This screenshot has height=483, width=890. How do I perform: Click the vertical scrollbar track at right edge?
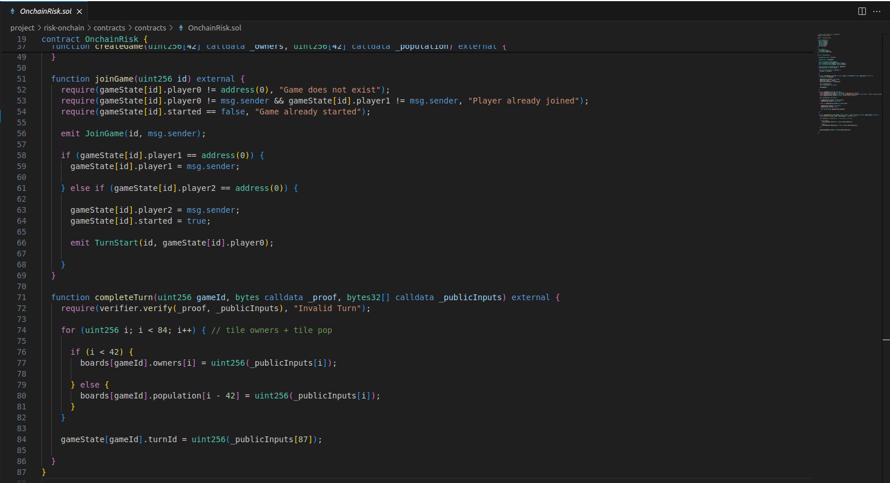[x=886, y=259]
